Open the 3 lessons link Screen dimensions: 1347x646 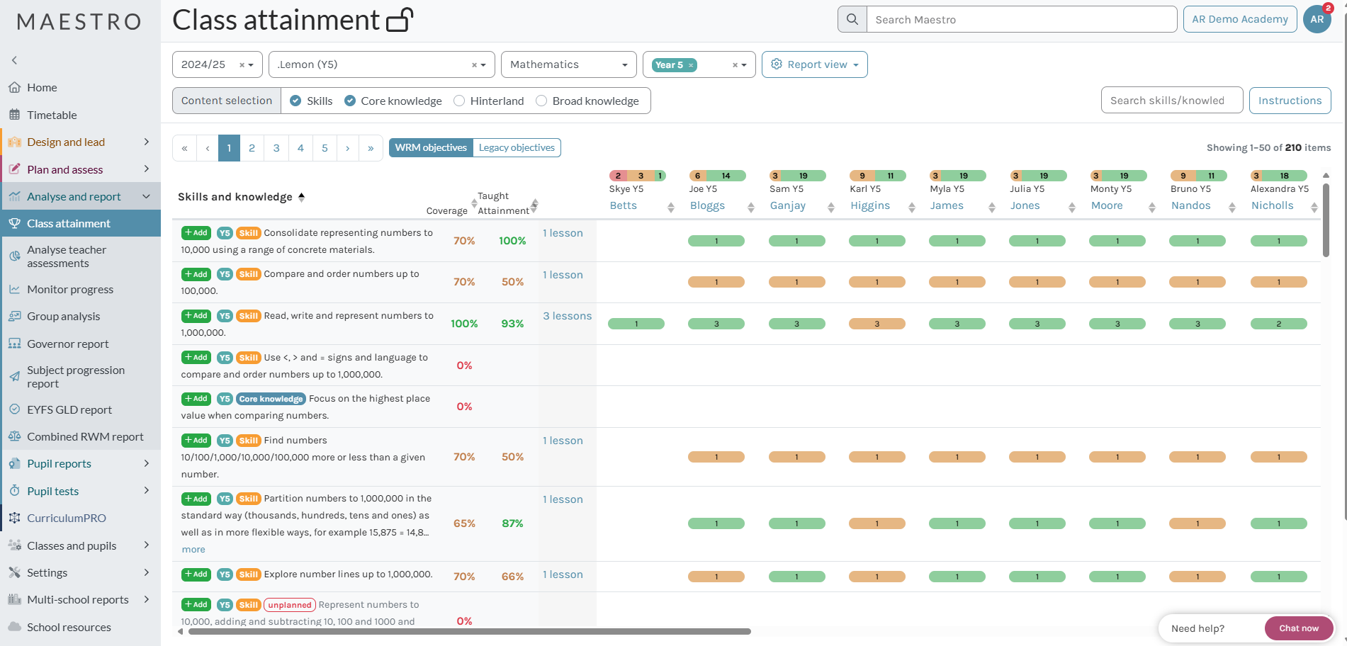pos(567,316)
